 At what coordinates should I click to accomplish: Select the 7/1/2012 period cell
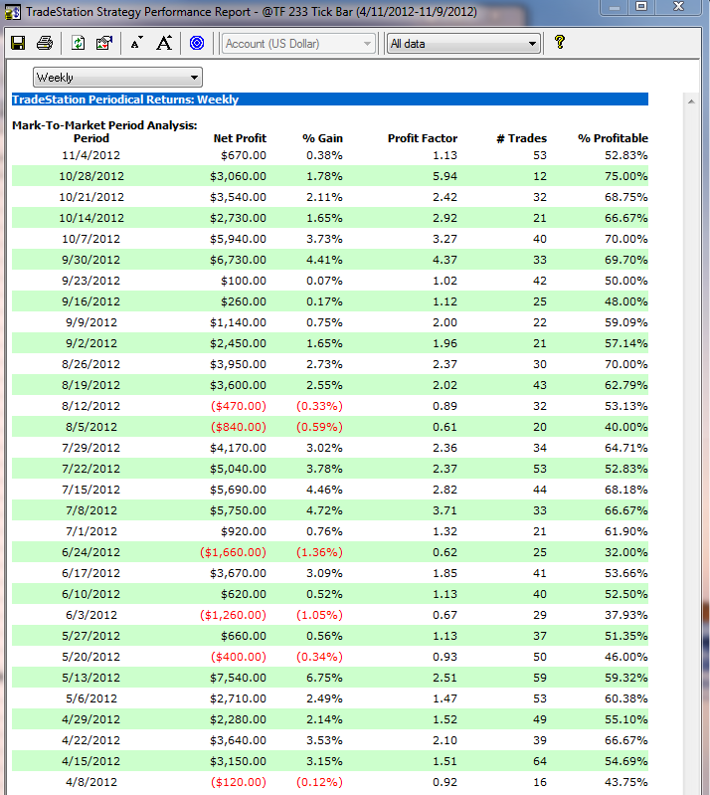click(91, 531)
